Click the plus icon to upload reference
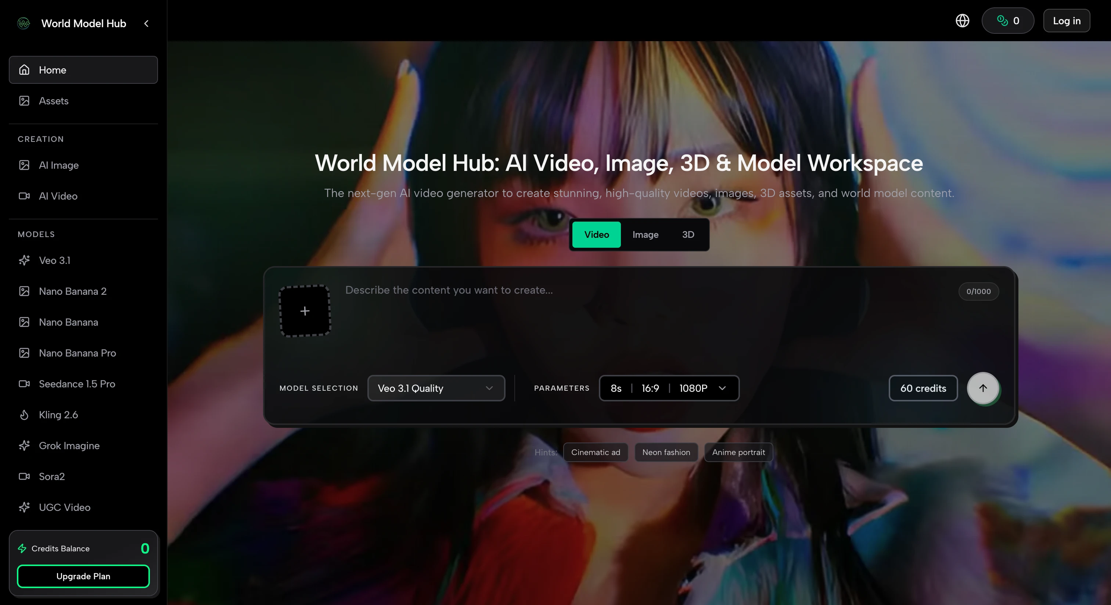The height and width of the screenshot is (605, 1111). [x=305, y=311]
